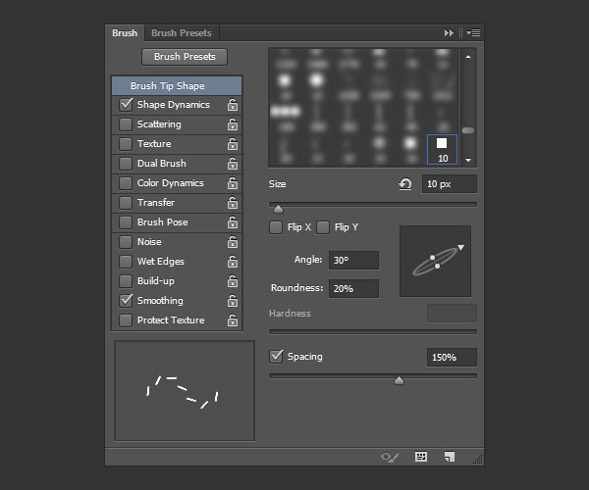Click the Spacing slider handle
This screenshot has height=490, width=589.
pyautogui.click(x=399, y=380)
